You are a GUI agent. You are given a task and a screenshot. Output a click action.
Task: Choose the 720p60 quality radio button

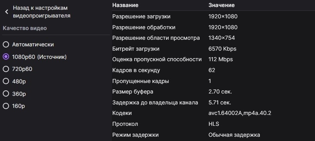point(6,69)
